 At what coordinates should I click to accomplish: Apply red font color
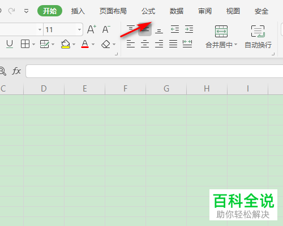(85, 44)
